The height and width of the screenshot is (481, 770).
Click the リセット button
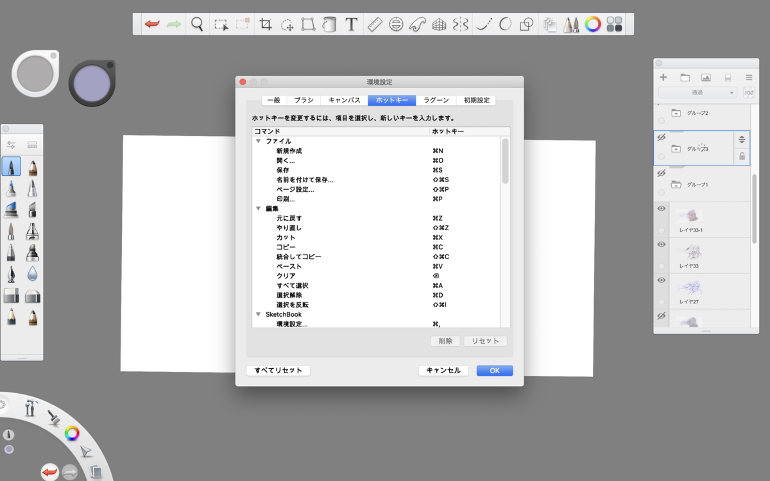coord(486,341)
